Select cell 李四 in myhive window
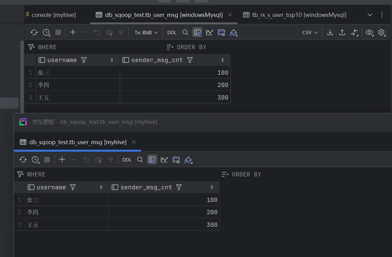This screenshot has width=392, height=257. click(67, 212)
